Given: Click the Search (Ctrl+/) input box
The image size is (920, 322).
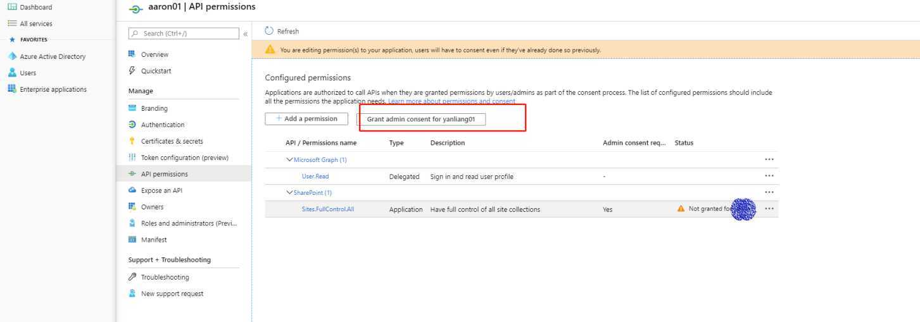Looking at the screenshot, I should (x=184, y=34).
